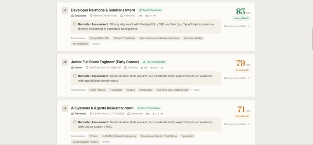The image size is (313, 145).
Task: Click the $65 - $75 / hr pay range
Action: tap(154, 114)
